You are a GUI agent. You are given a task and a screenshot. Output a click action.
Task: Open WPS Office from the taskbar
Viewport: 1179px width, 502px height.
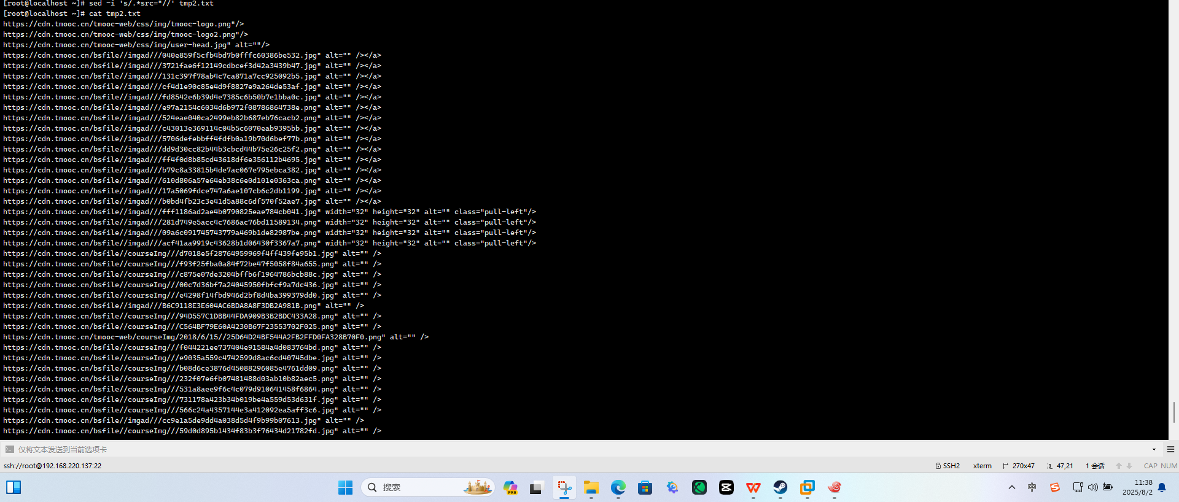coord(753,487)
